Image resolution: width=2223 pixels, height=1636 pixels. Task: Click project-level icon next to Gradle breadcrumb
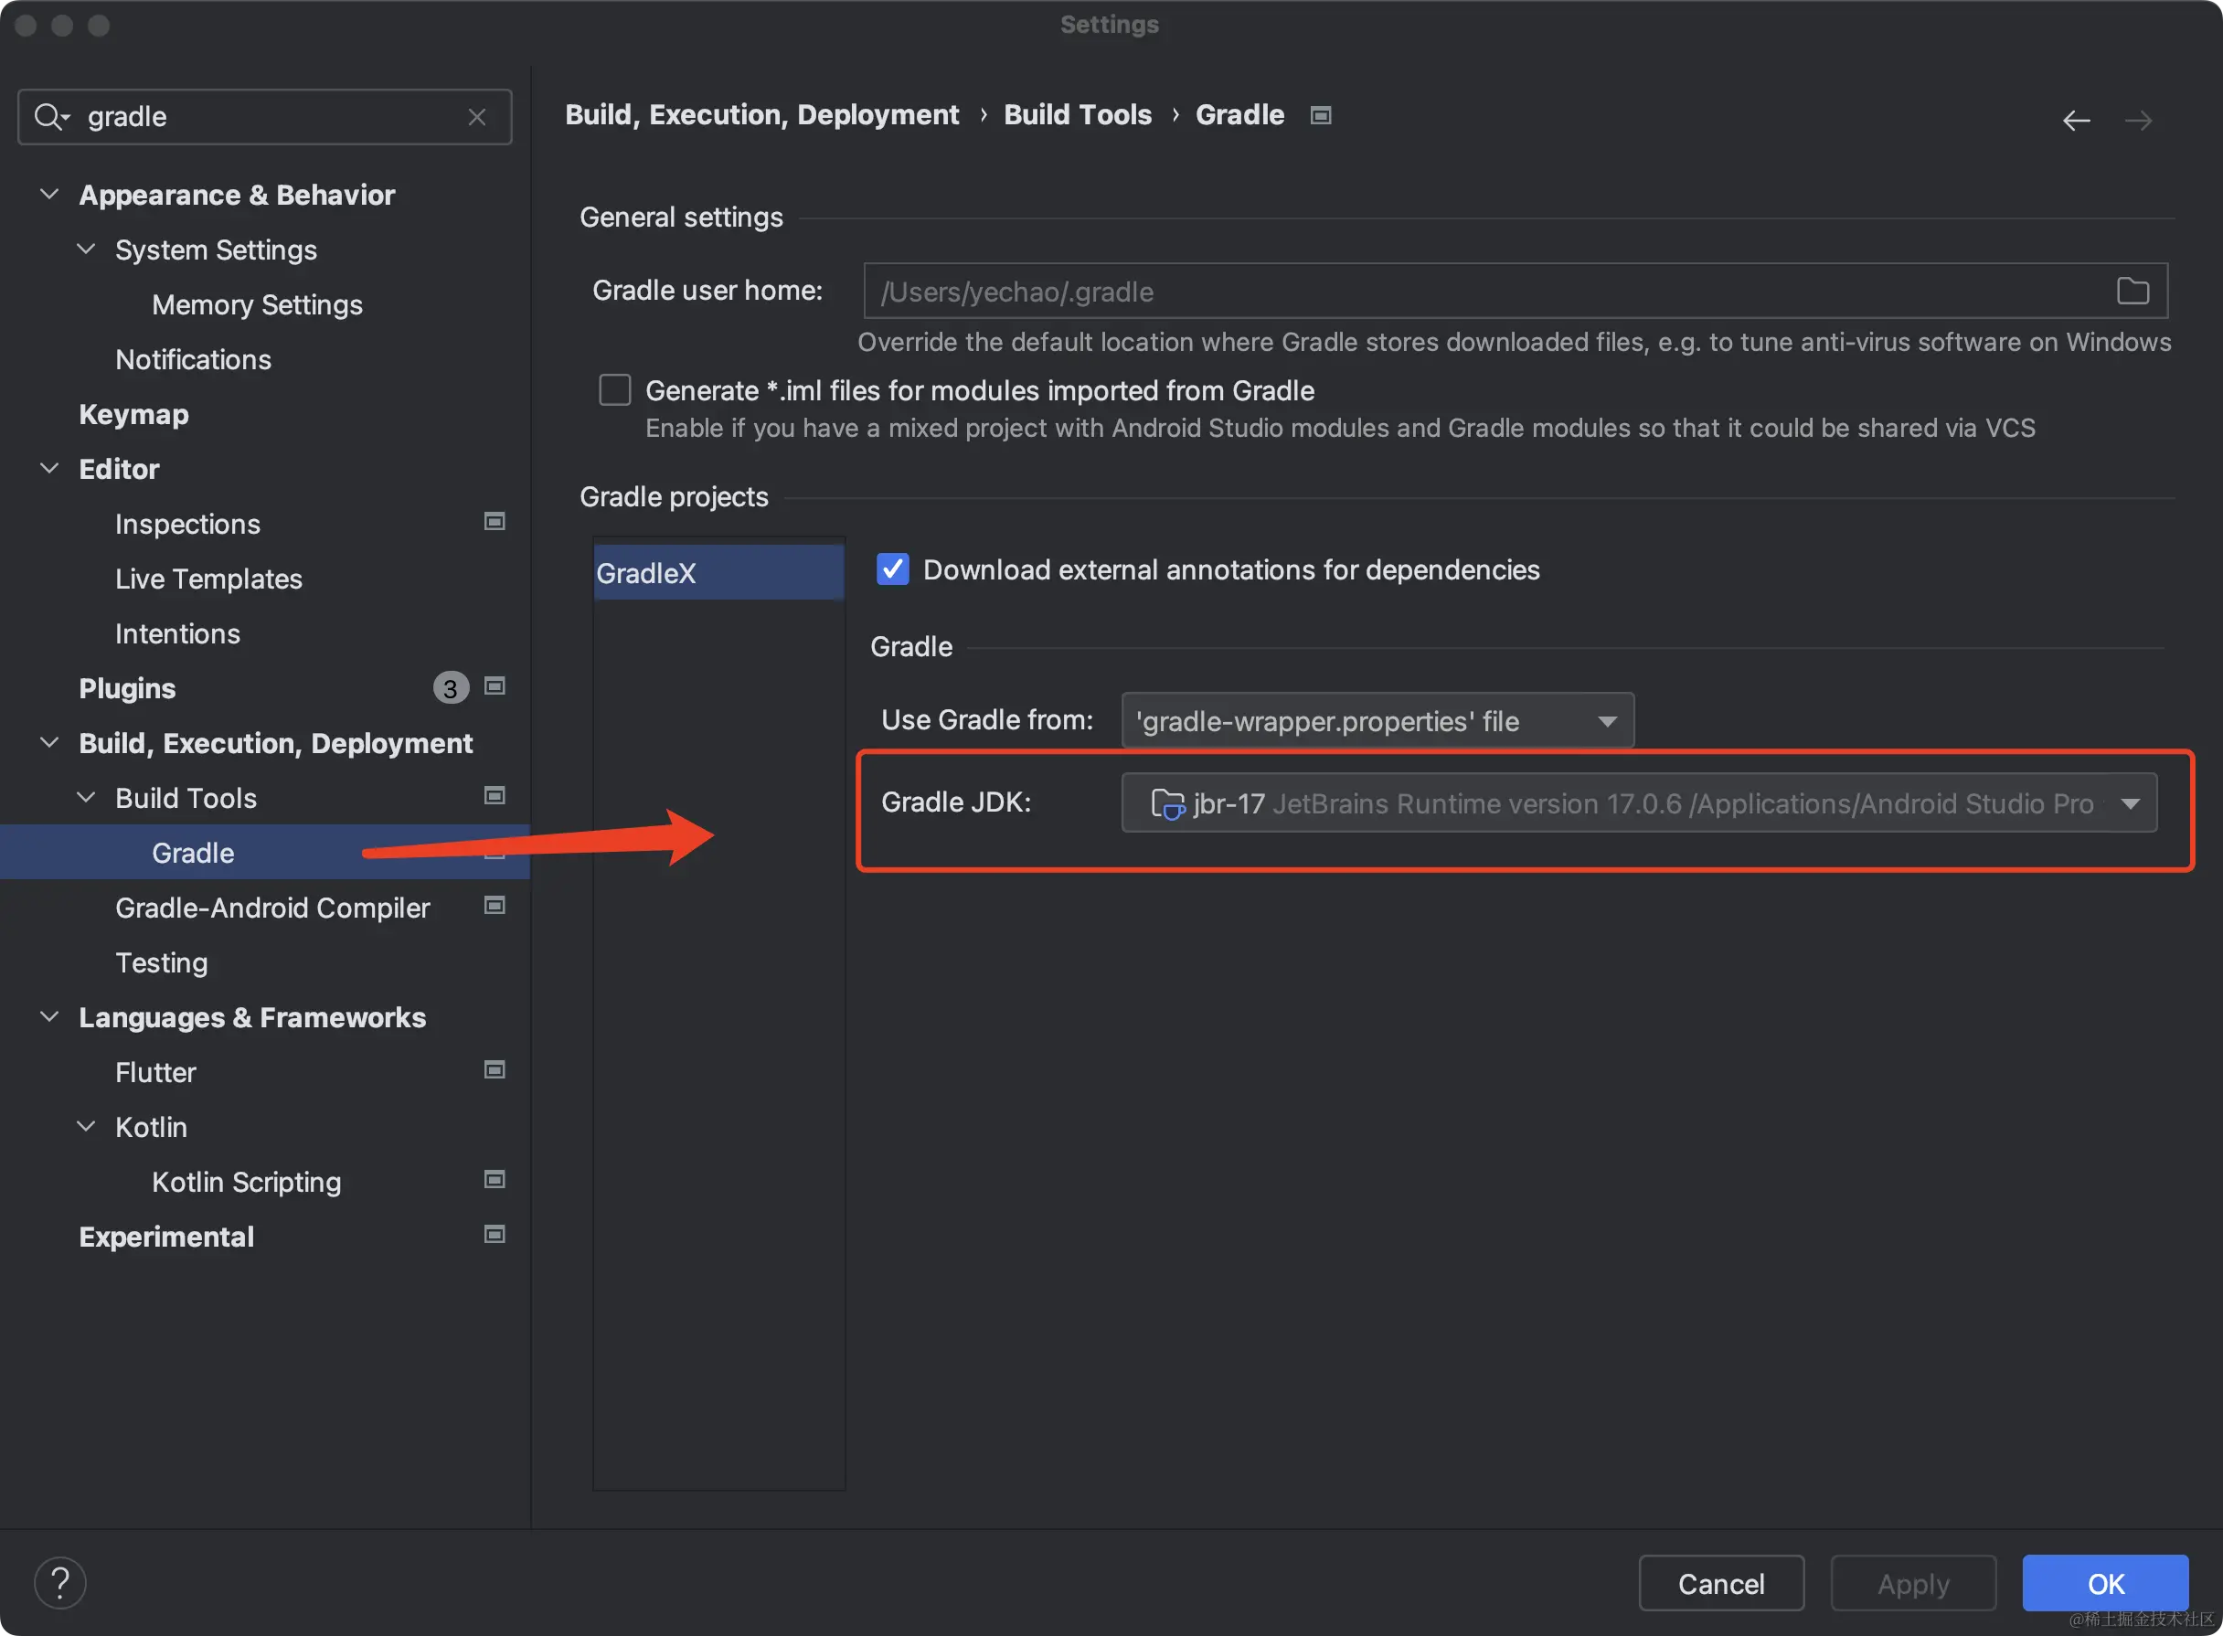(x=1320, y=116)
